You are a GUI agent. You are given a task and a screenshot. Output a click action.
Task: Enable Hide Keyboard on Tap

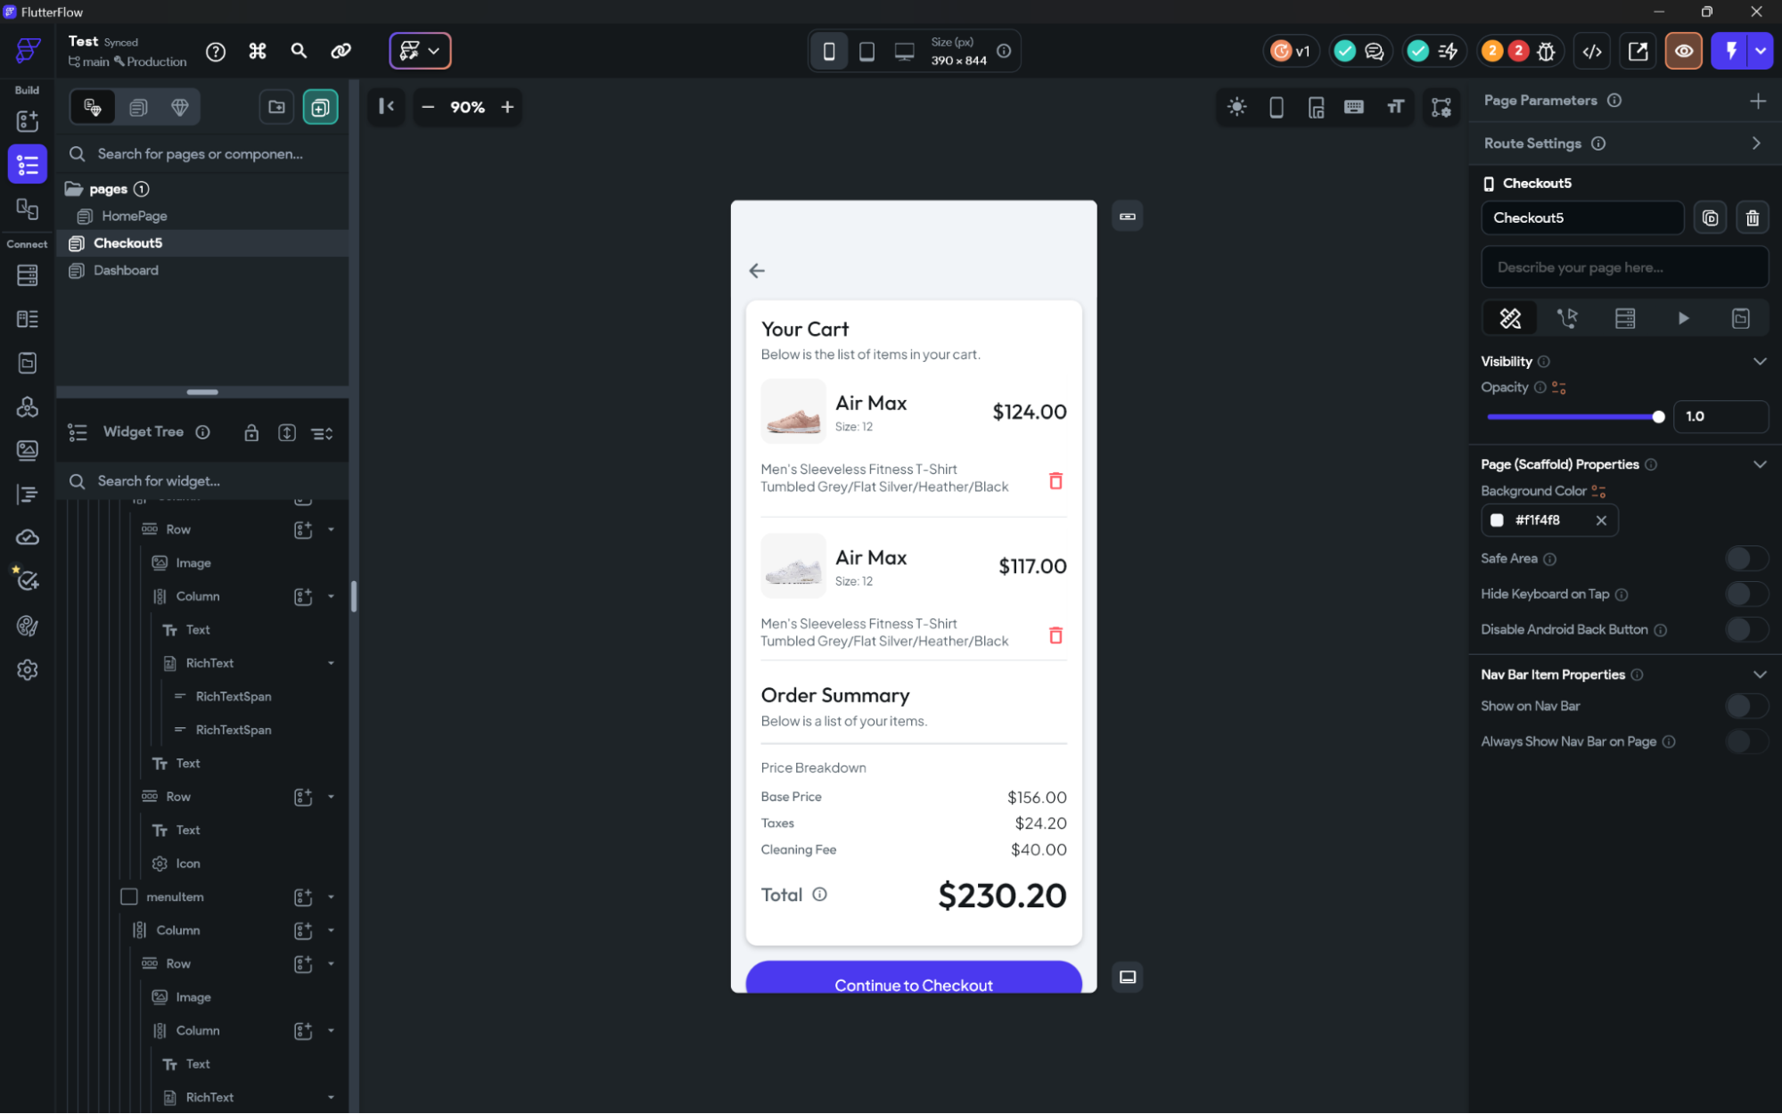click(1747, 594)
